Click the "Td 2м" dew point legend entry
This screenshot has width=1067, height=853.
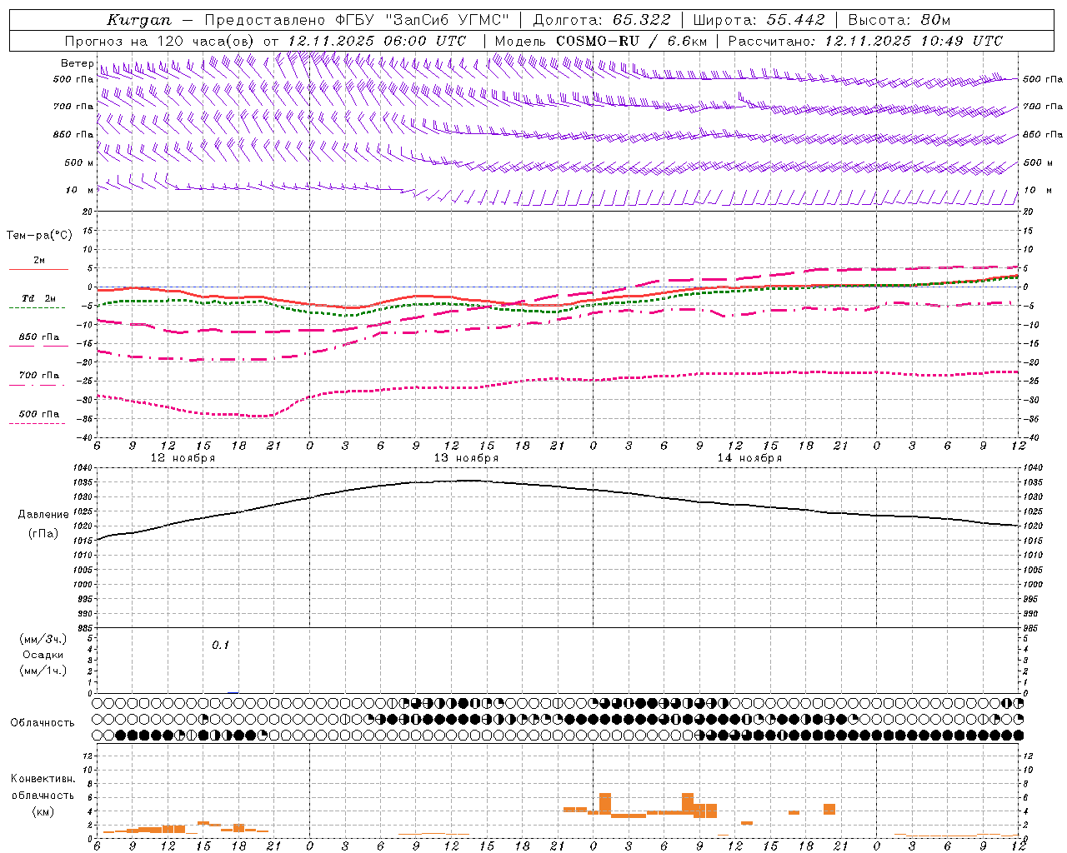tap(38, 298)
